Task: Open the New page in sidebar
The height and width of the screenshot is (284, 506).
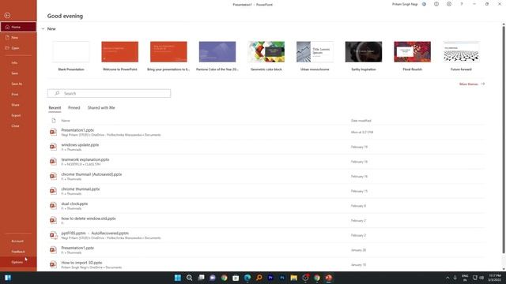Action: coord(18,38)
